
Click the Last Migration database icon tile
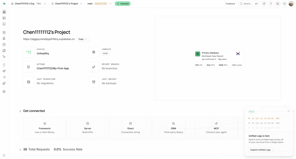point(29,82)
